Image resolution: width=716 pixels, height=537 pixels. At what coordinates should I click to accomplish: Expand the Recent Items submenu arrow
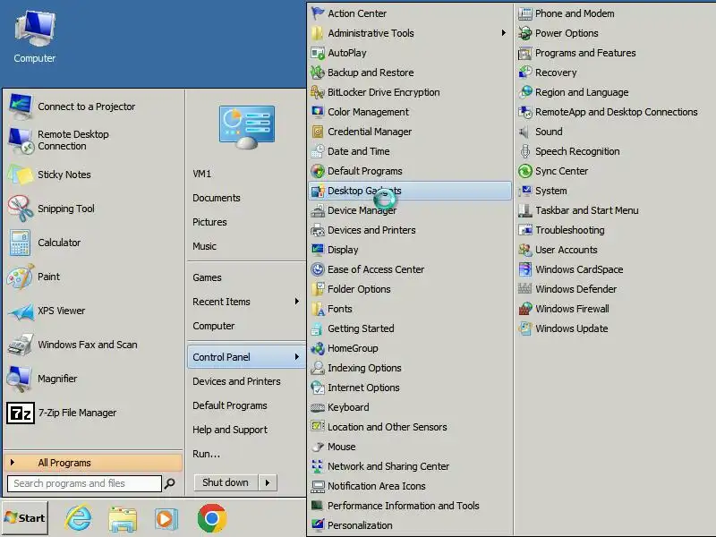coord(297,302)
